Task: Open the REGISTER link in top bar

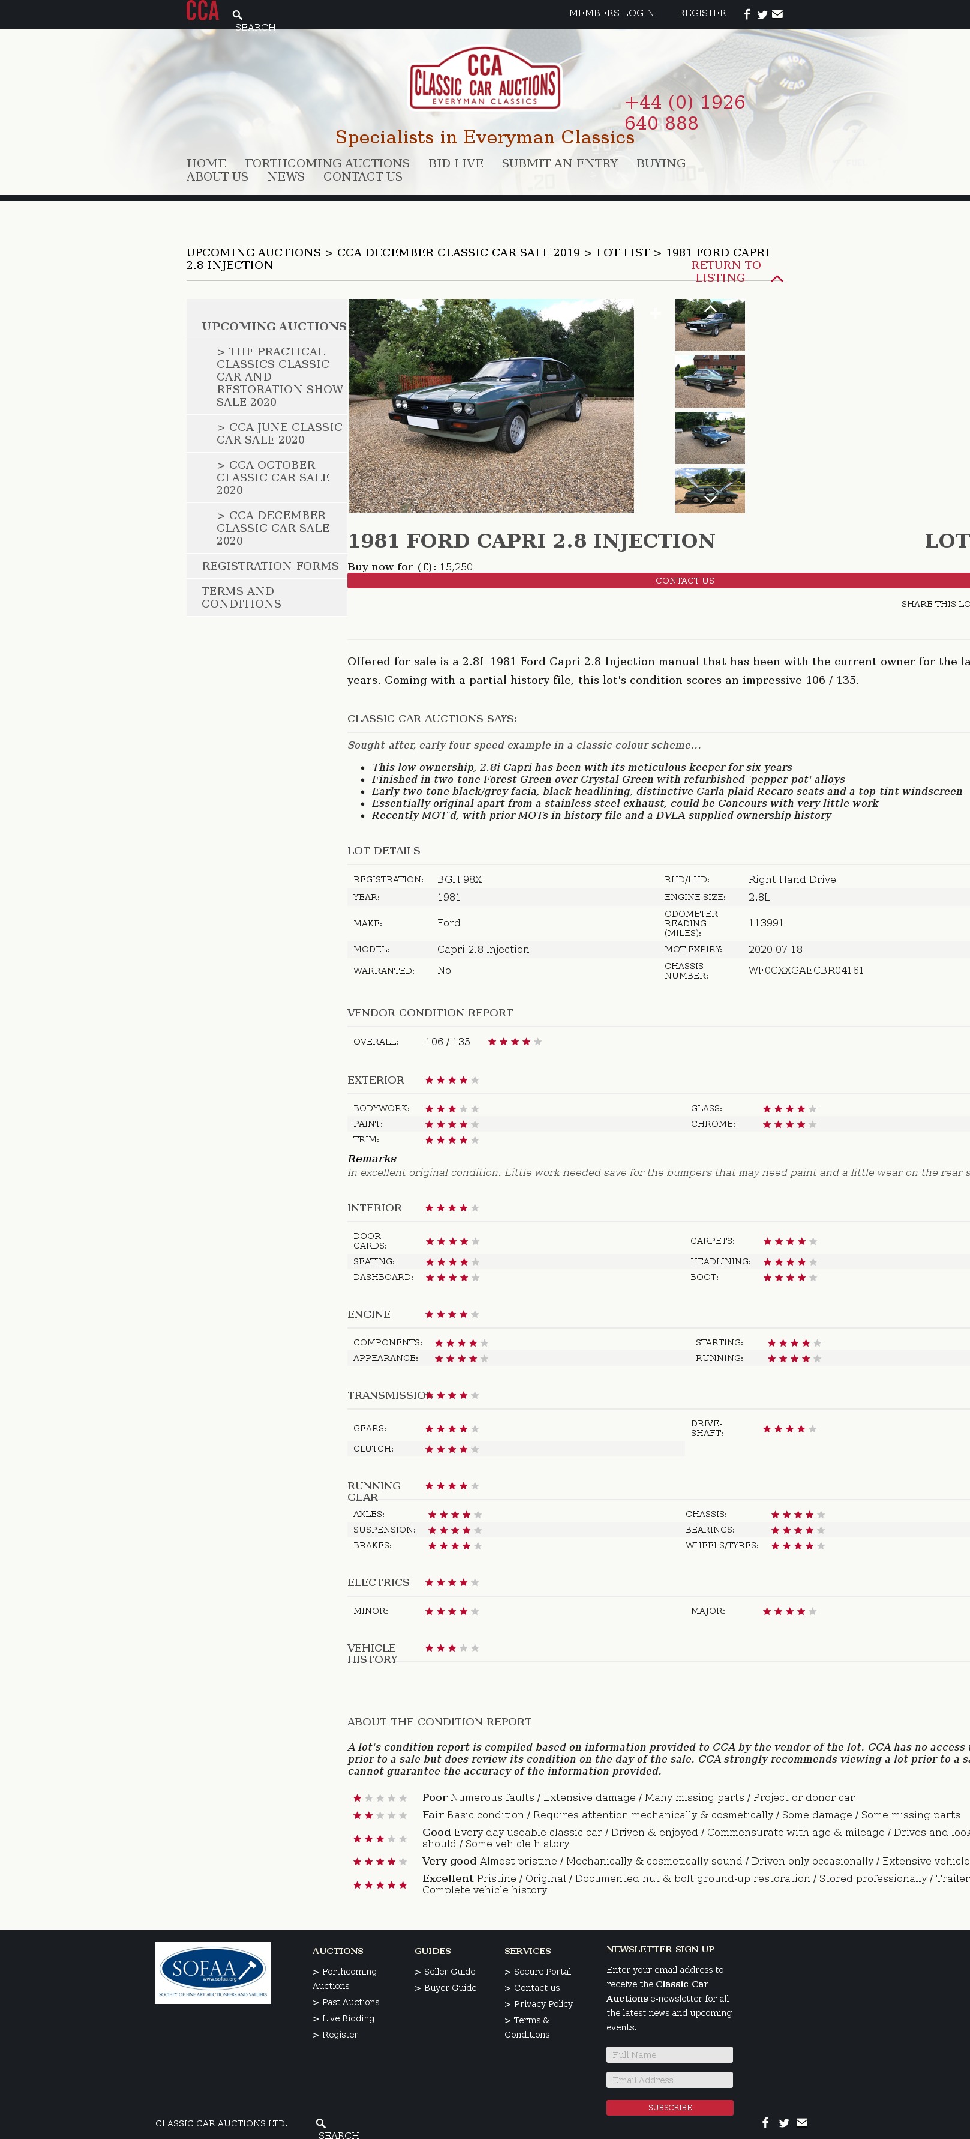Action: [x=702, y=13]
